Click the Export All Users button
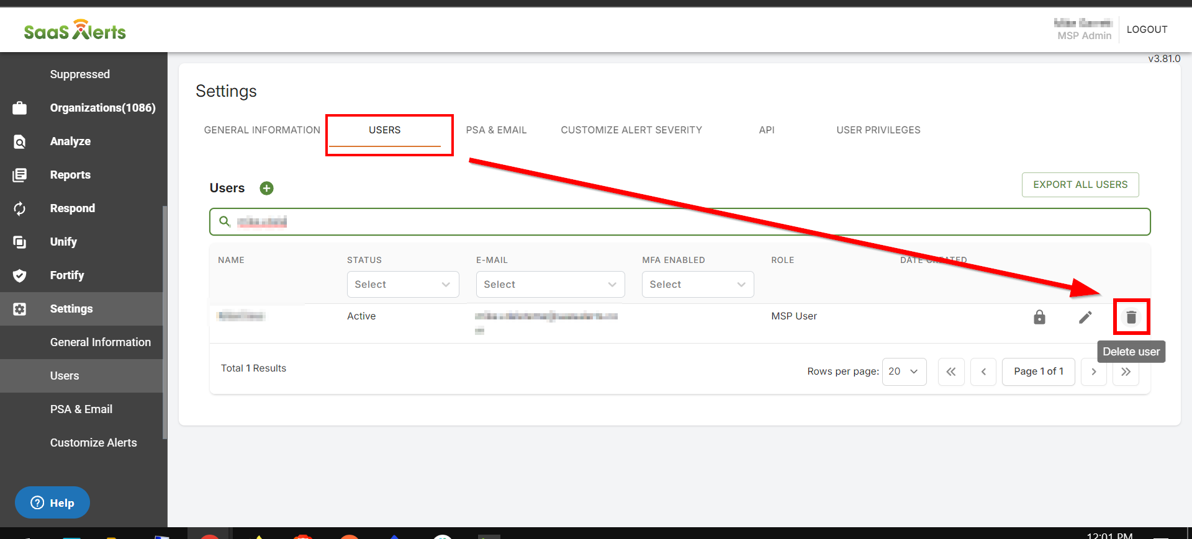Viewport: 1192px width, 539px height. (1080, 185)
